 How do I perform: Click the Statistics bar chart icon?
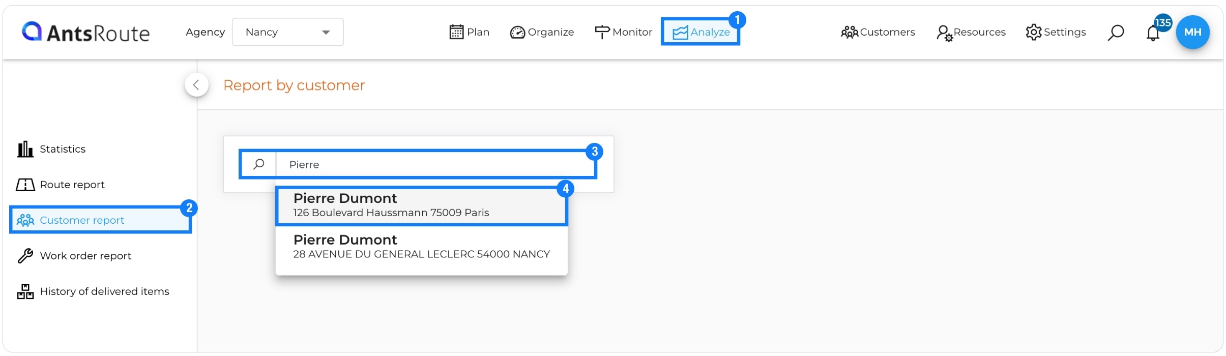click(25, 149)
